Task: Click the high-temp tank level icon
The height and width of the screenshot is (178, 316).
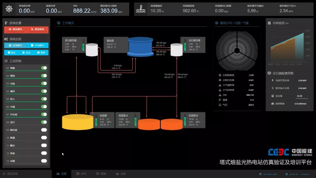Action: pos(141,9)
